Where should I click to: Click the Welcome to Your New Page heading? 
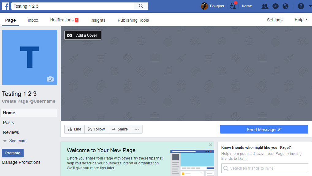pos(101,150)
